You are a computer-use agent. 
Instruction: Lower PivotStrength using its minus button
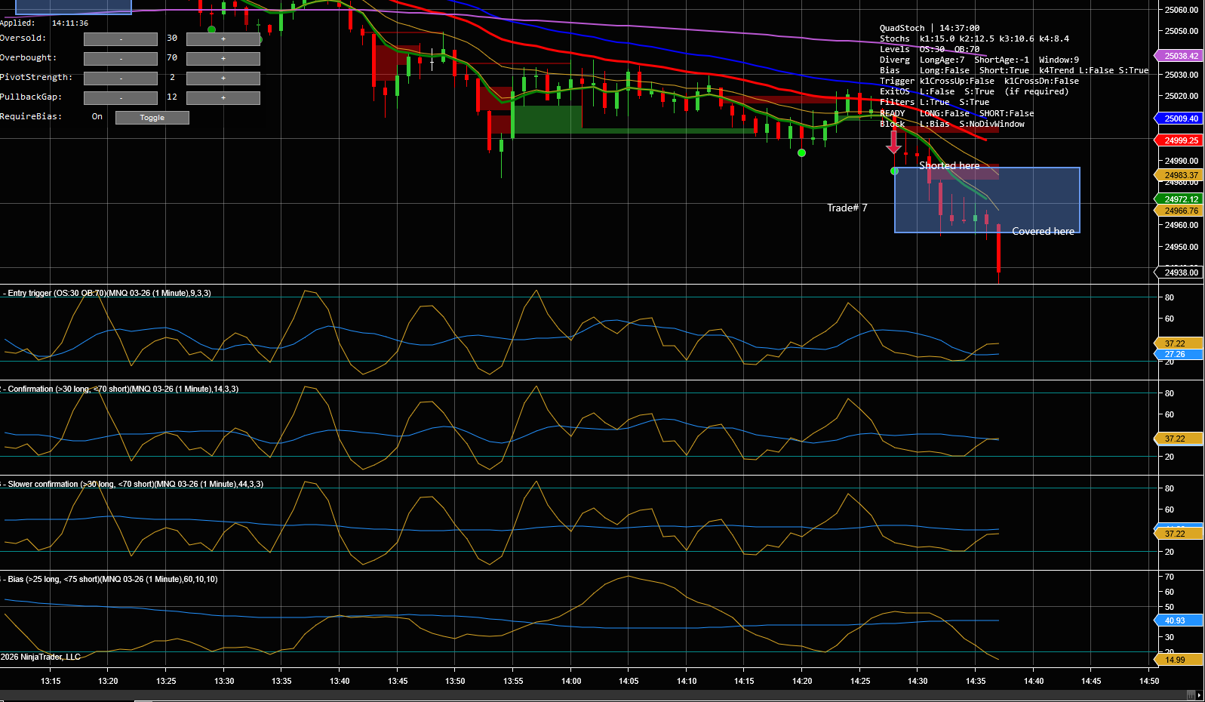121,79
